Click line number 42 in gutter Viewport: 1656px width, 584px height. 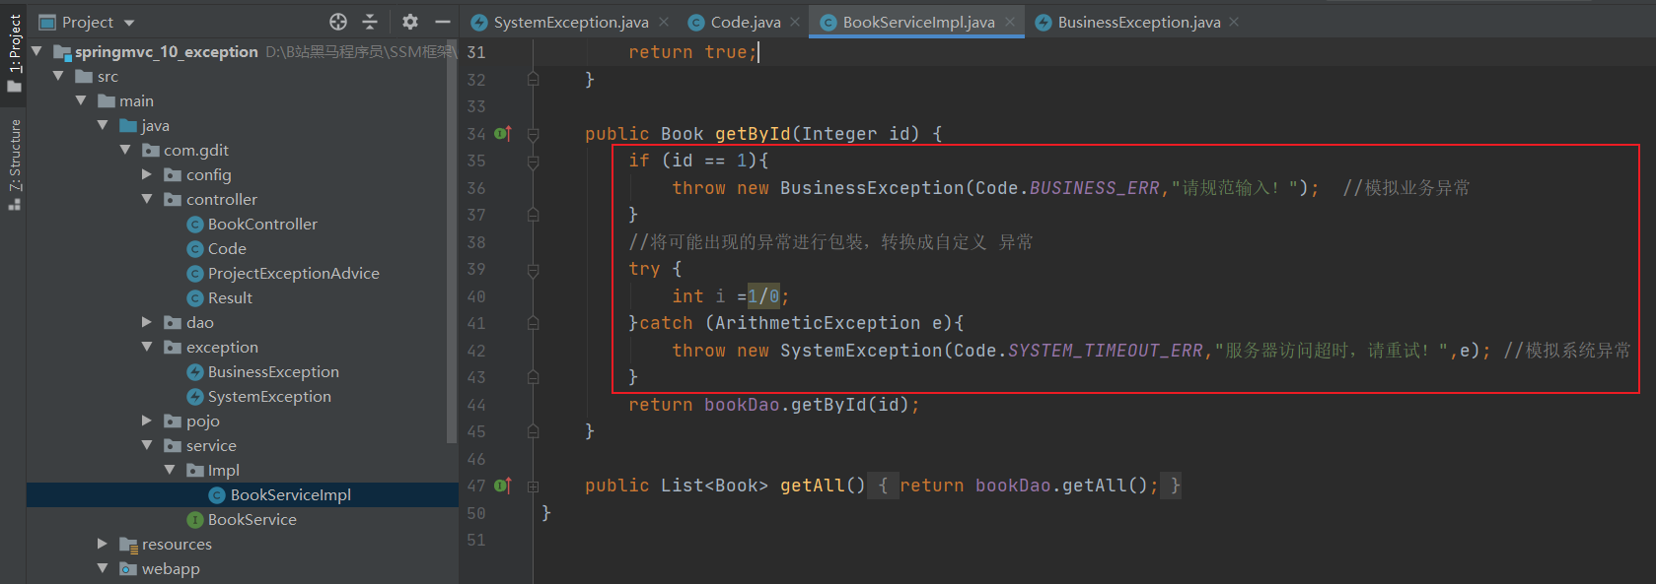(476, 351)
